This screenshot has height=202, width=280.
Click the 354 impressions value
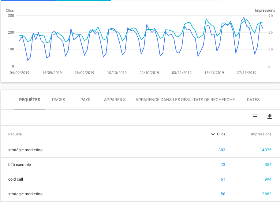[268, 164]
